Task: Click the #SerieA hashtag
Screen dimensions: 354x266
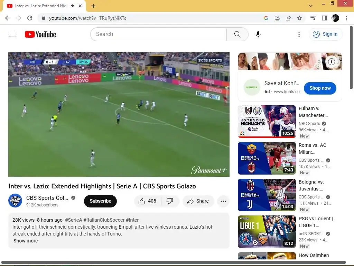Action: click(73, 220)
